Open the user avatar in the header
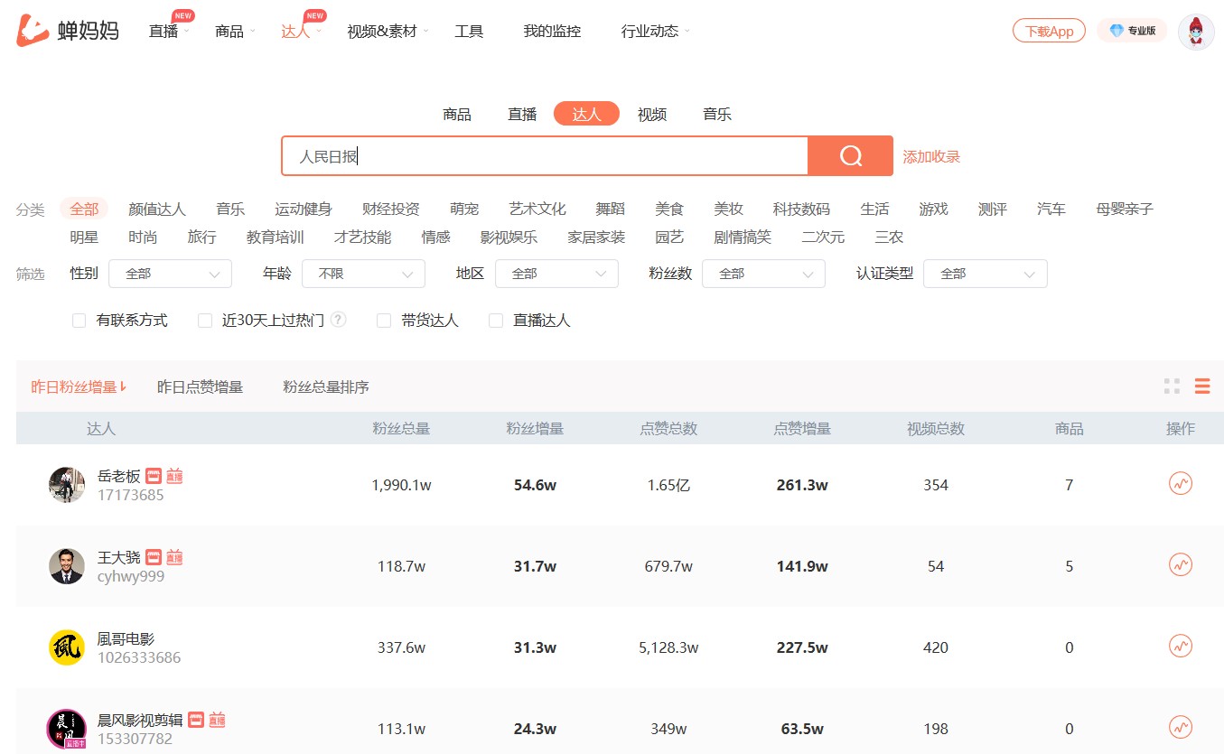This screenshot has width=1224, height=754. pyautogui.click(x=1196, y=32)
